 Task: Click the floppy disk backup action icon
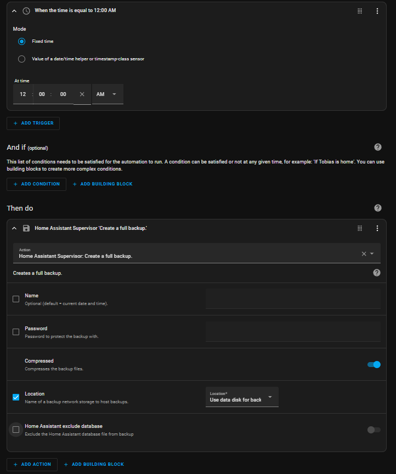[x=26, y=228]
